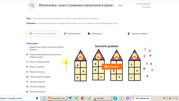Click the house with number 15 on the roof
Screen dimensions: 179x101
(x=81, y=65)
